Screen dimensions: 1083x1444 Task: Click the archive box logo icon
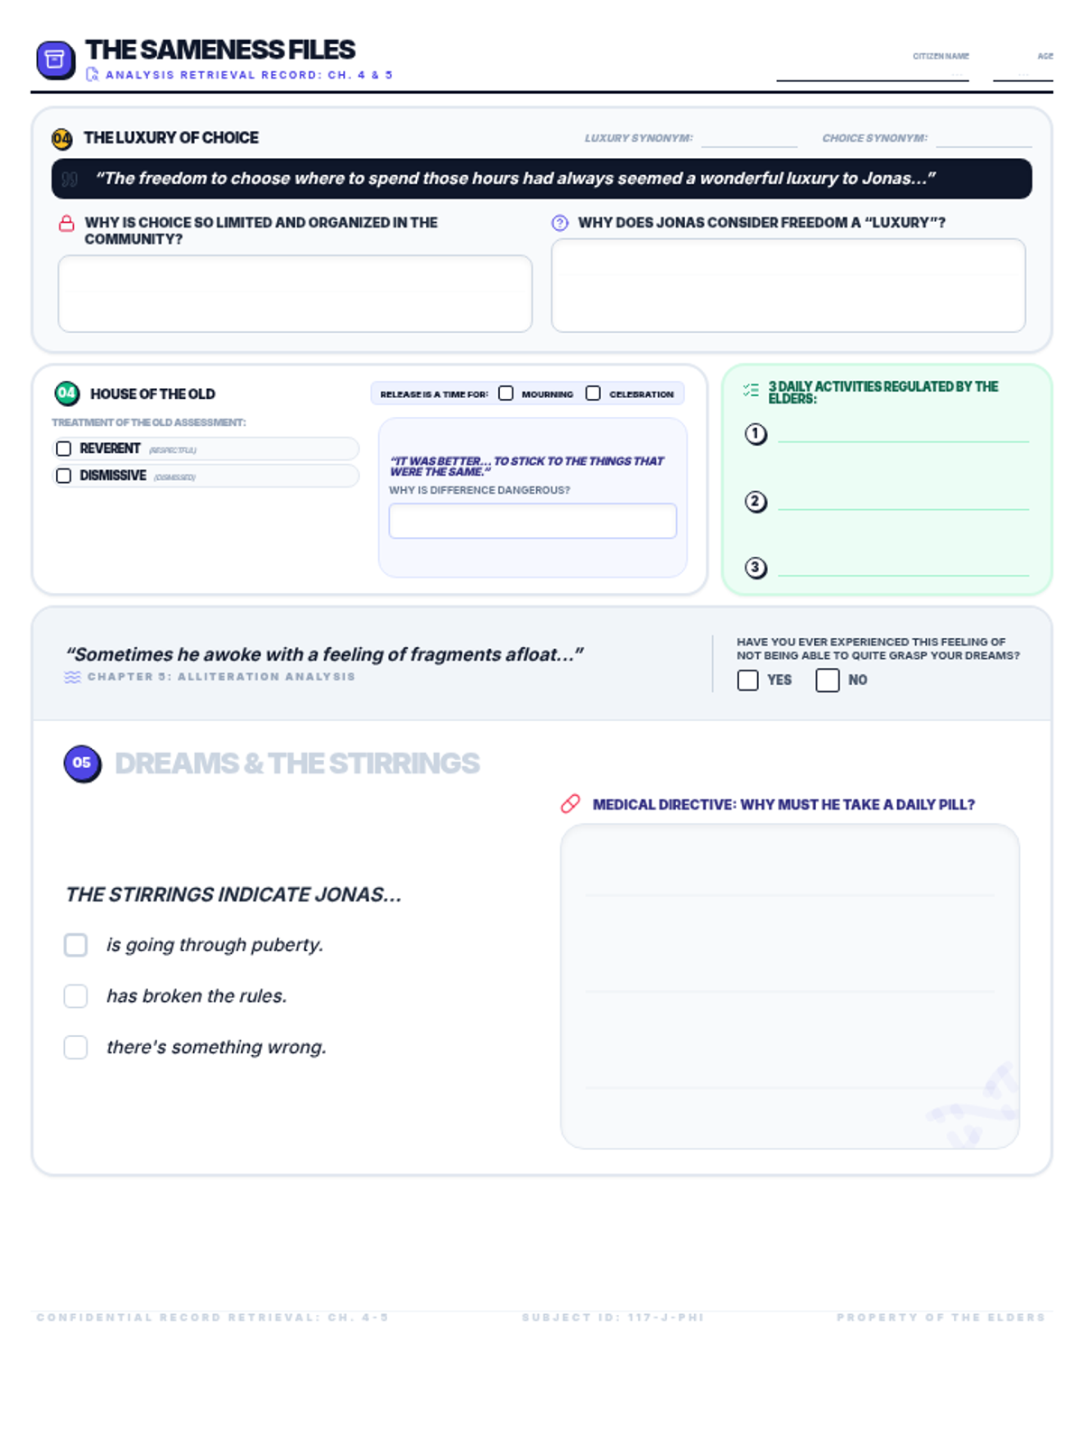55,60
